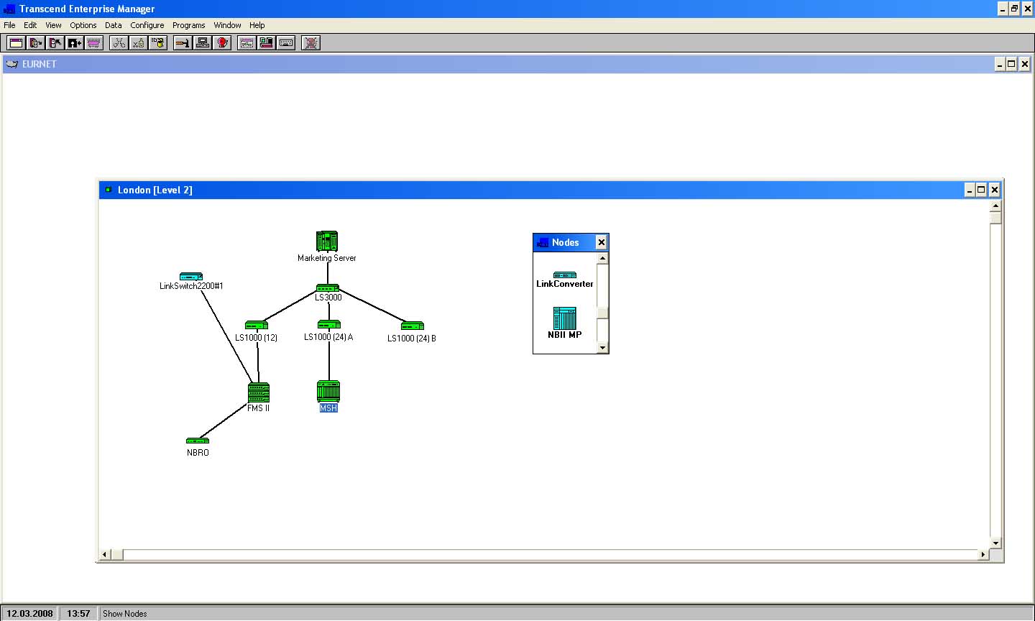Screen dimensions: 1035x621
Task: Click London window horizontal scroll left arrow
Action: [105, 554]
